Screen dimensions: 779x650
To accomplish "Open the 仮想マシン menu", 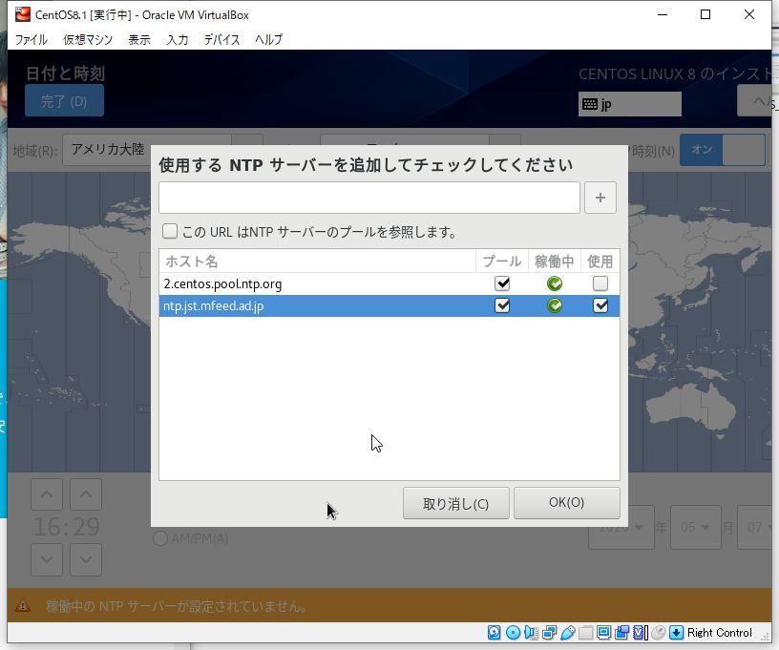I will (88, 40).
